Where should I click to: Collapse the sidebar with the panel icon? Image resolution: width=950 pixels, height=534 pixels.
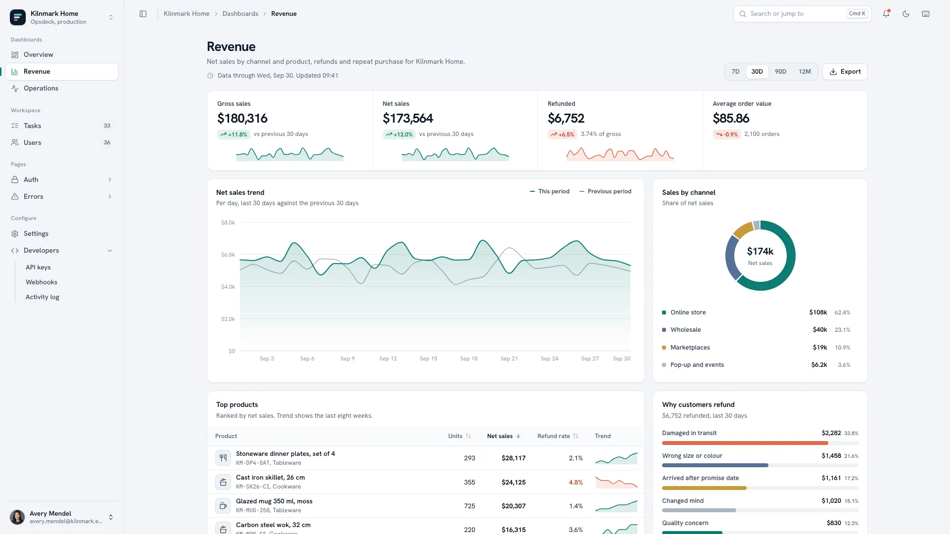tap(143, 14)
